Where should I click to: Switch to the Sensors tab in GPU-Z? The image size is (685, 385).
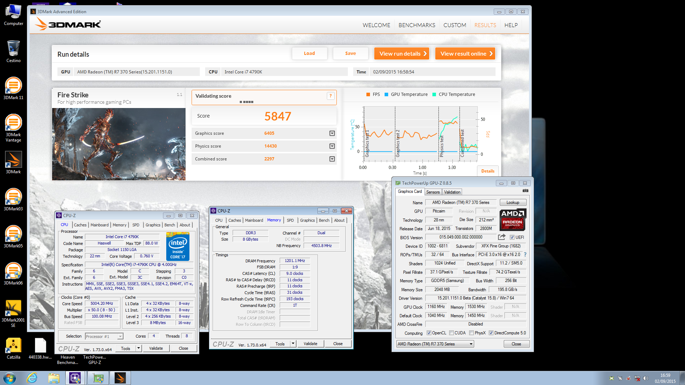click(433, 192)
